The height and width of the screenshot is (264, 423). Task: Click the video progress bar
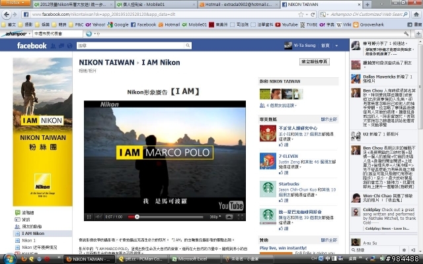coord(166,216)
